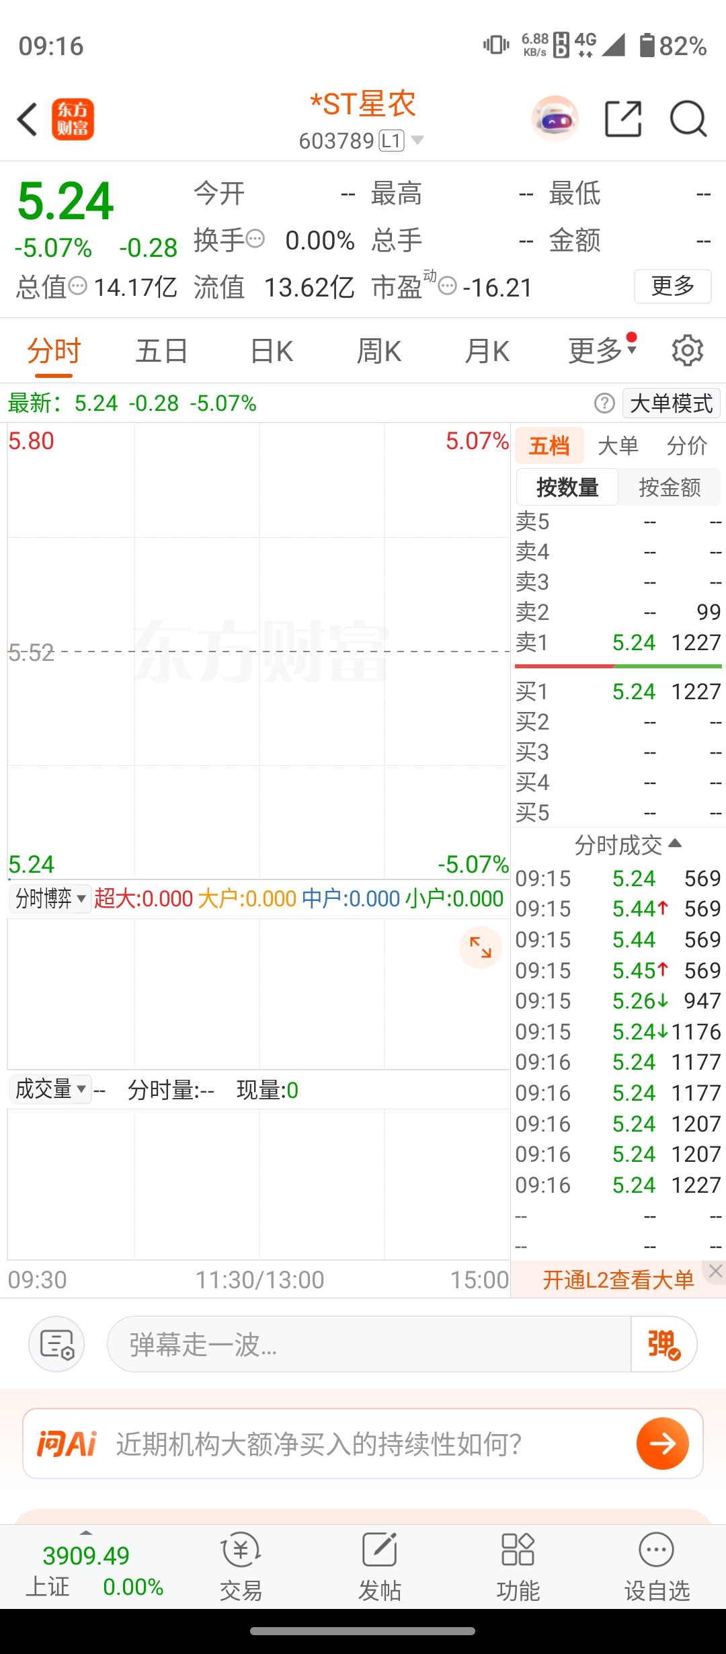Select 按数量 display toggle
726x1654 pixels.
tap(567, 487)
